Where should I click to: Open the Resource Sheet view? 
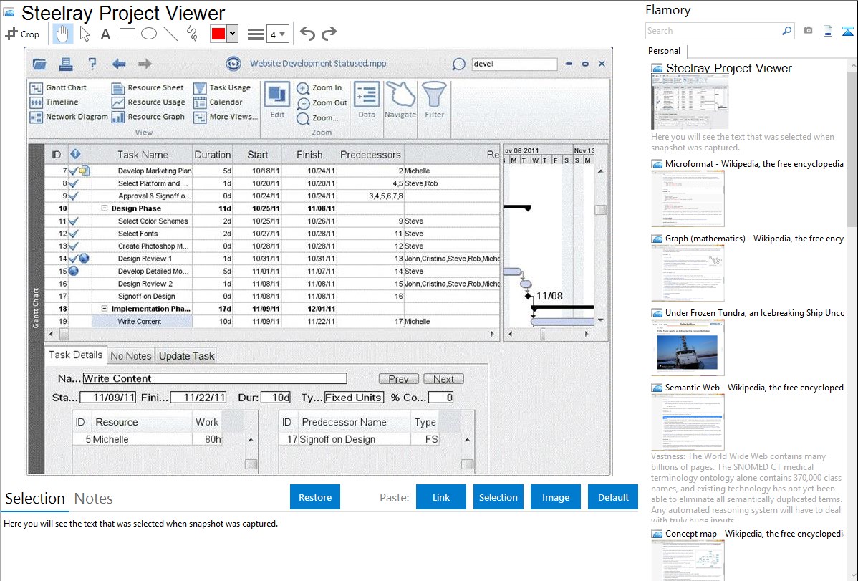pos(148,87)
